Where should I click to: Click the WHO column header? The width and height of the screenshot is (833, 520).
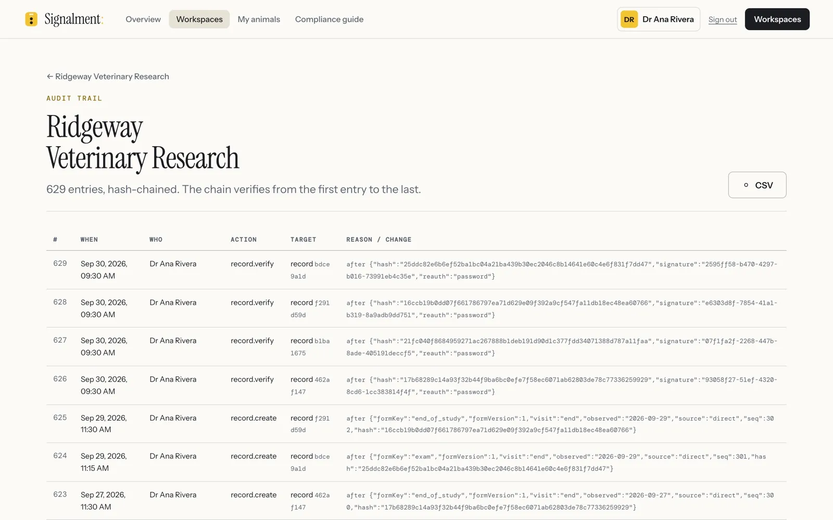[x=156, y=240]
